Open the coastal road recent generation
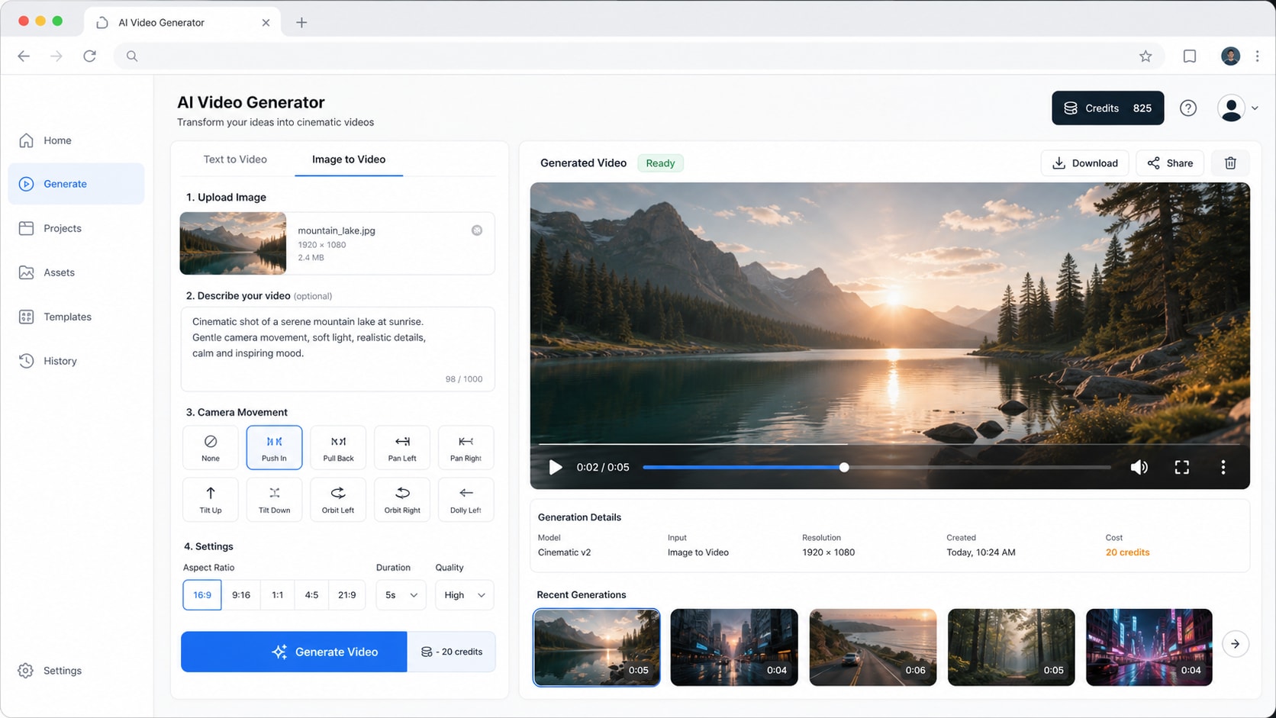 click(872, 647)
